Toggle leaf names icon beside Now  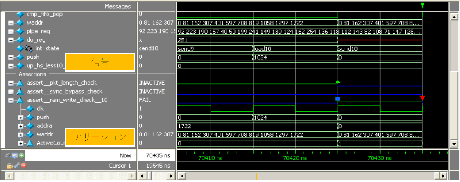click(x=9, y=155)
